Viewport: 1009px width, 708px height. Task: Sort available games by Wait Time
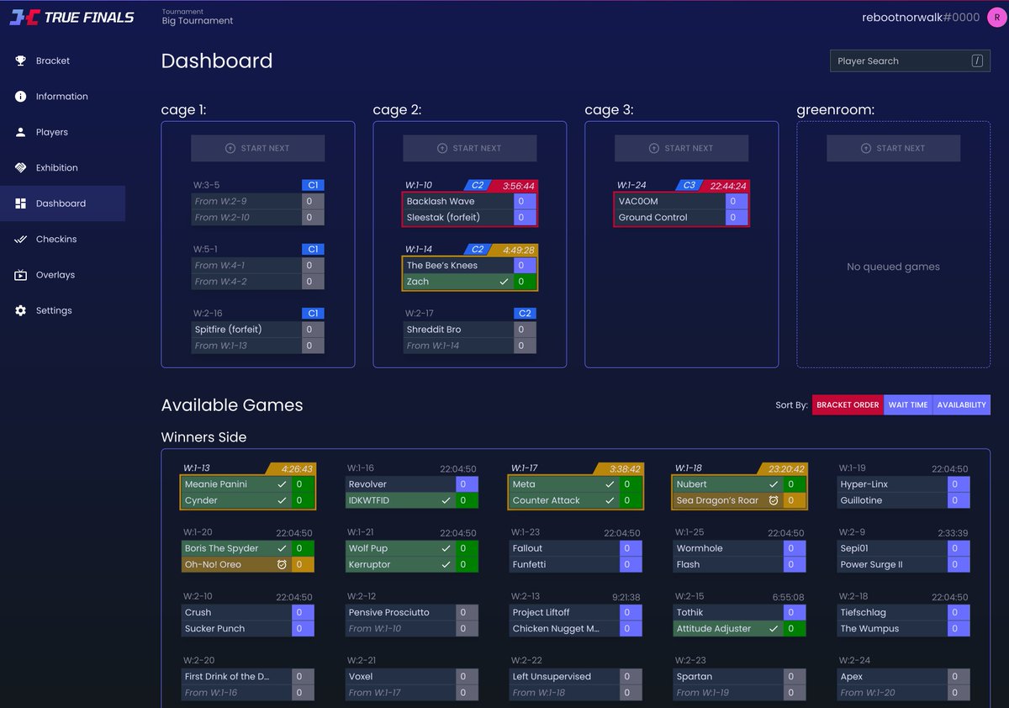(908, 404)
